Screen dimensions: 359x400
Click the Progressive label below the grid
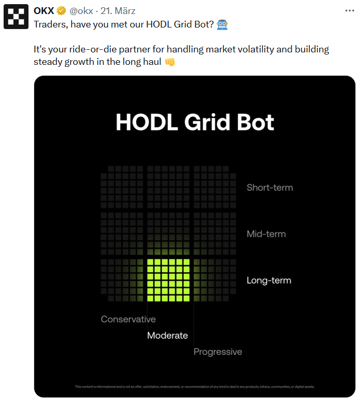(218, 352)
